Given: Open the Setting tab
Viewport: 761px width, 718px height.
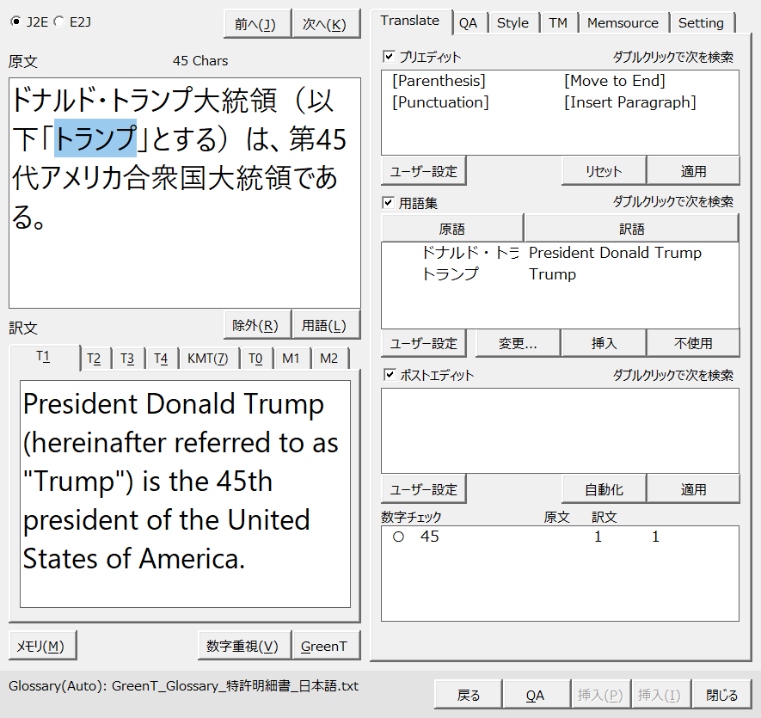Looking at the screenshot, I should pyautogui.click(x=701, y=23).
